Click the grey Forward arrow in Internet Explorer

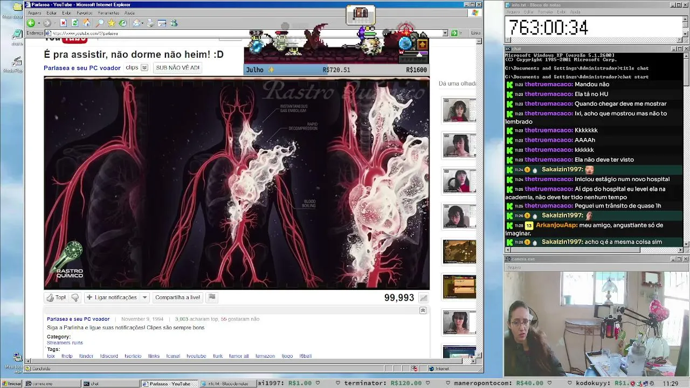47,23
